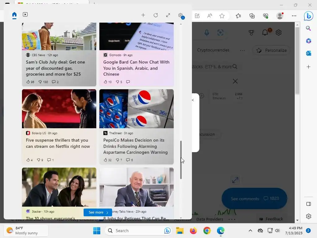This screenshot has width=317, height=238.
Task: Open comments on Netflix thrillers article
Action: (x=50, y=160)
